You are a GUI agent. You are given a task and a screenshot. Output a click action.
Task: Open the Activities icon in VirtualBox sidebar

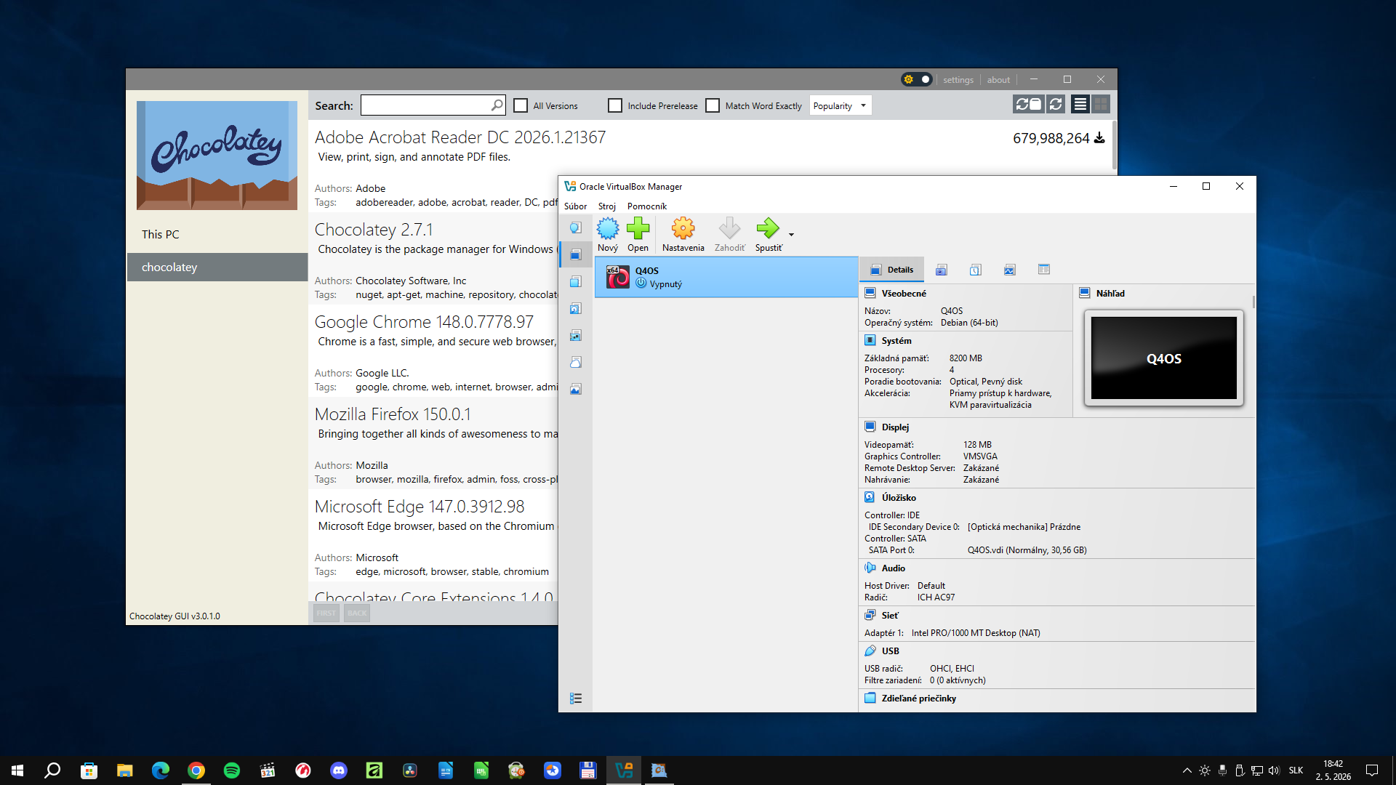tap(576, 390)
